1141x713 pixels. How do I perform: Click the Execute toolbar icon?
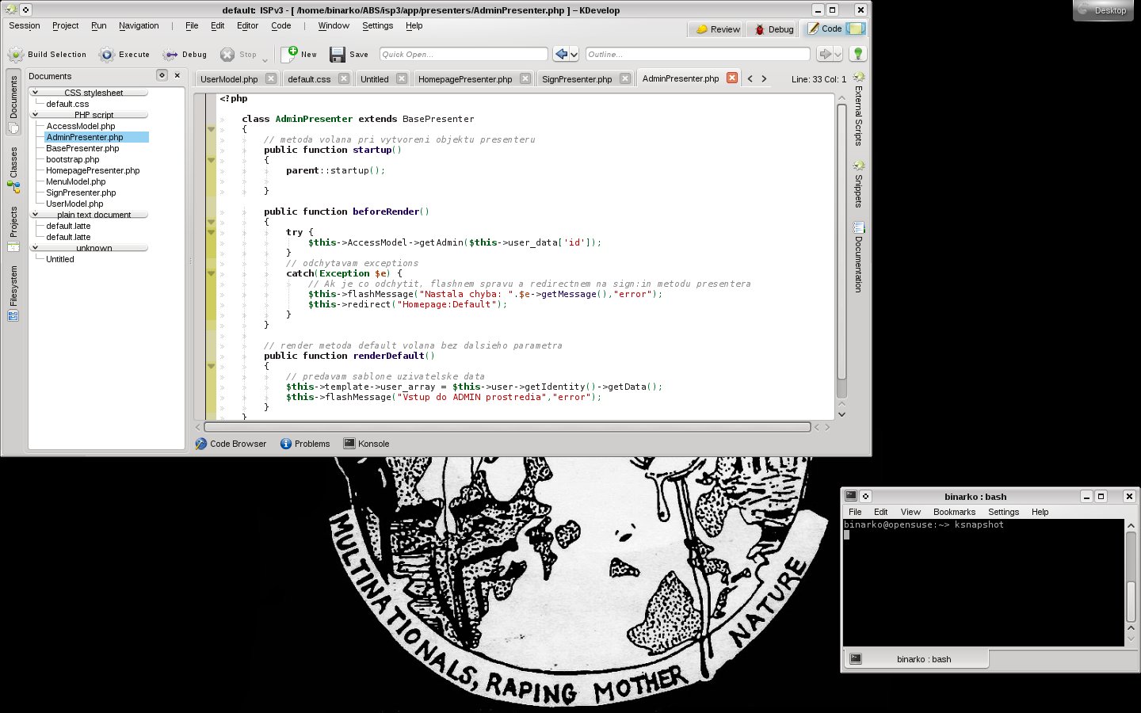click(x=107, y=55)
